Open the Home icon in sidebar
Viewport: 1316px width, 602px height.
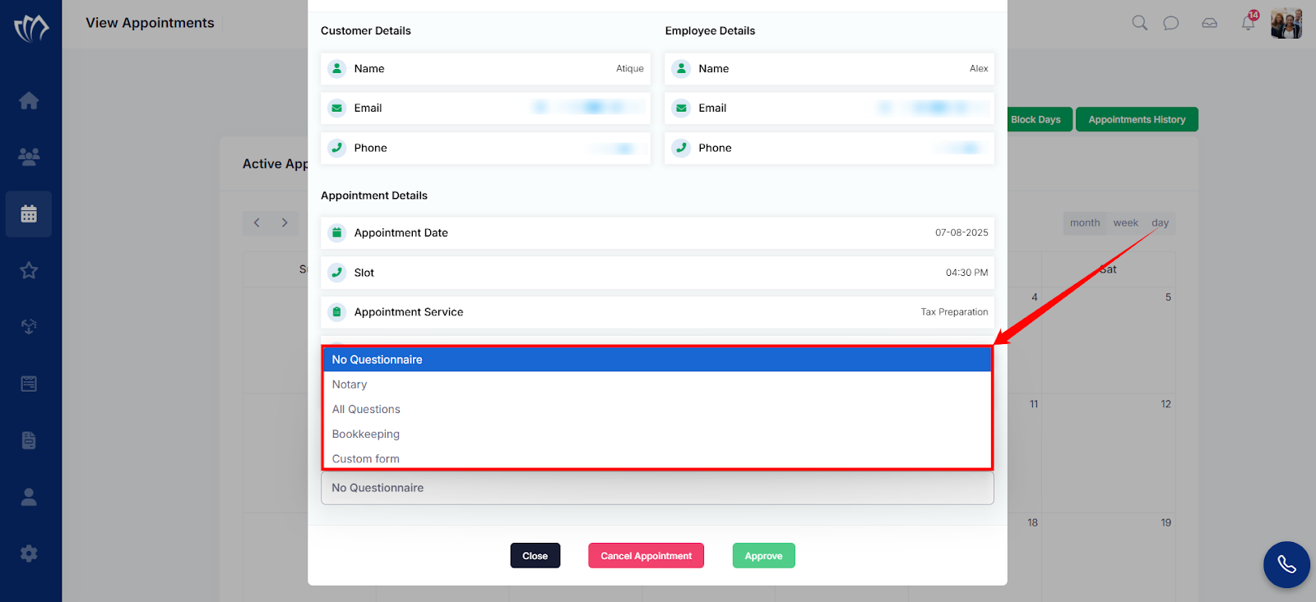(29, 101)
